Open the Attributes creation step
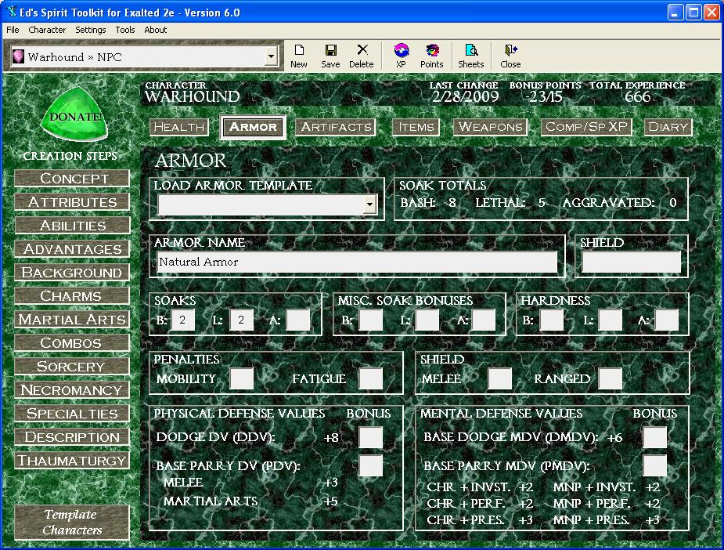Image resolution: width=724 pixels, height=550 pixels. [72, 202]
